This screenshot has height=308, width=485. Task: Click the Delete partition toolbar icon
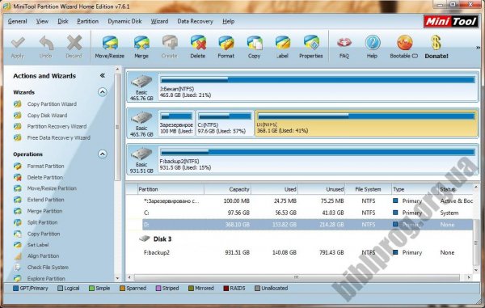click(x=198, y=43)
